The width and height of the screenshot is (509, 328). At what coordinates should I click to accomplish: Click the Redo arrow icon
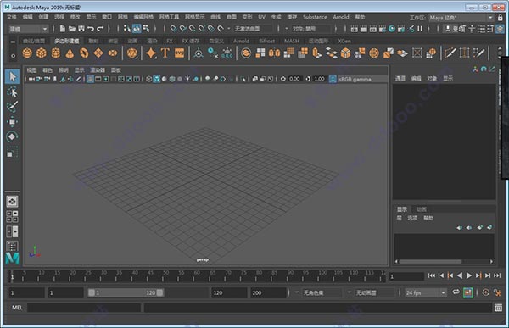(100, 29)
